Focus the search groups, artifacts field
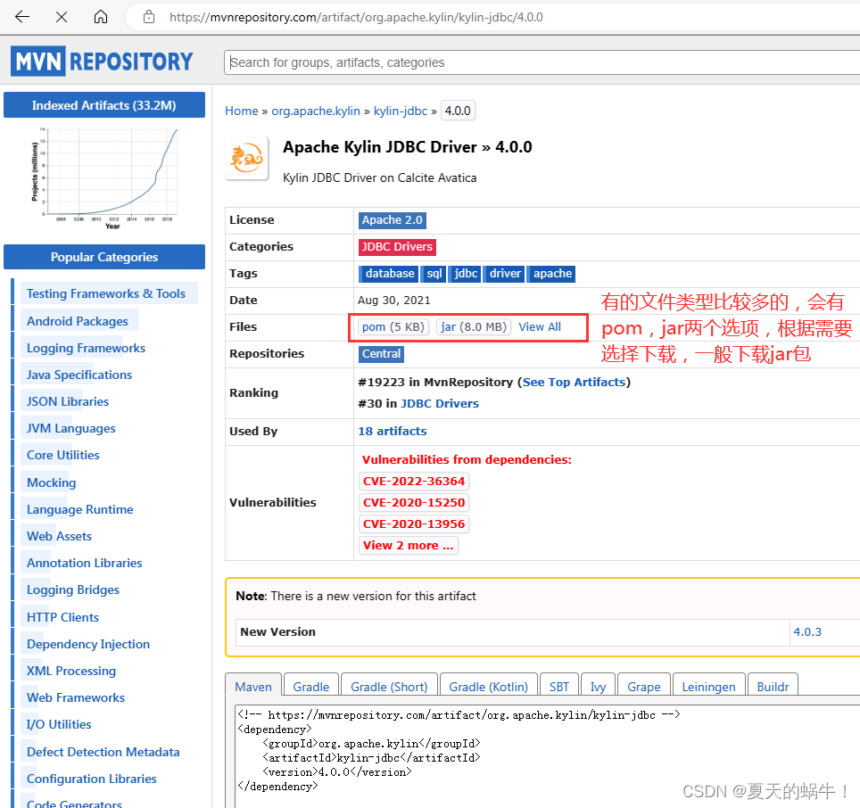This screenshot has width=860, height=808. (542, 62)
